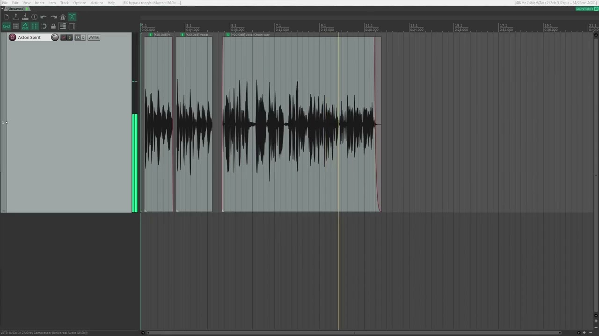Toggle the grid lines button

click(35, 26)
